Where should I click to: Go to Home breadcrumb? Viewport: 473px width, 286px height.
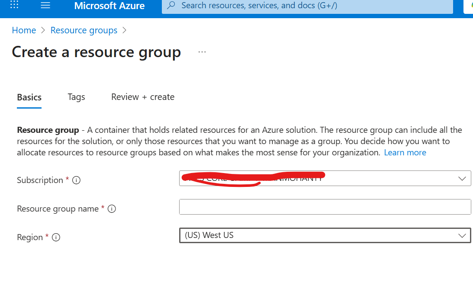(x=24, y=30)
